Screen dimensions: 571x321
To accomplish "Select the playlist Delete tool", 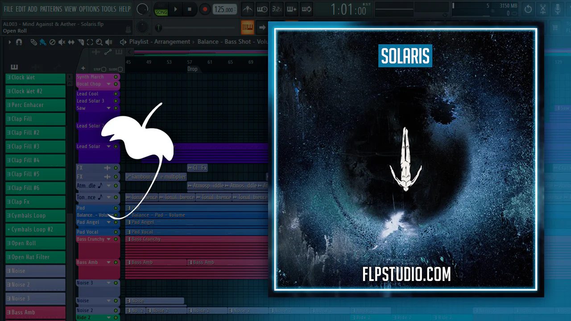I will click(52, 42).
